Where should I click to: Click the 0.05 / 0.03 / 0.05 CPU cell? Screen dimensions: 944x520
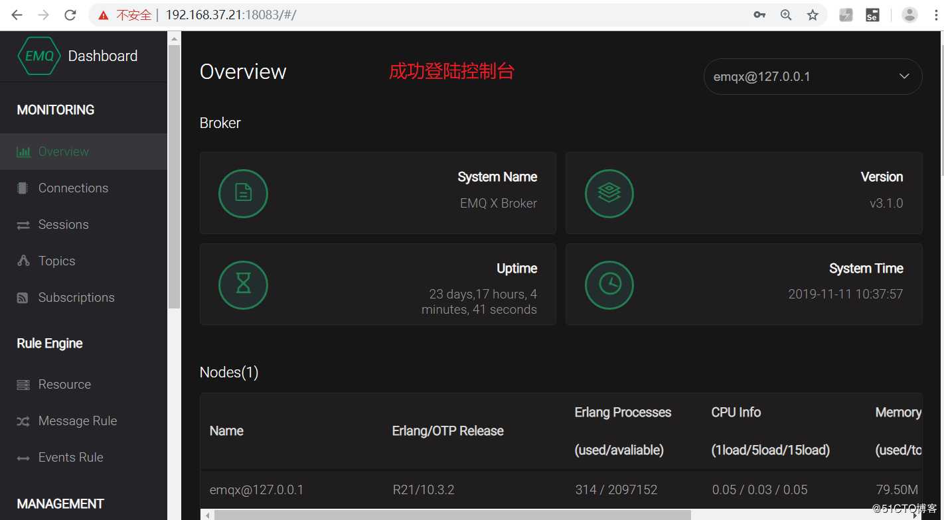[760, 490]
